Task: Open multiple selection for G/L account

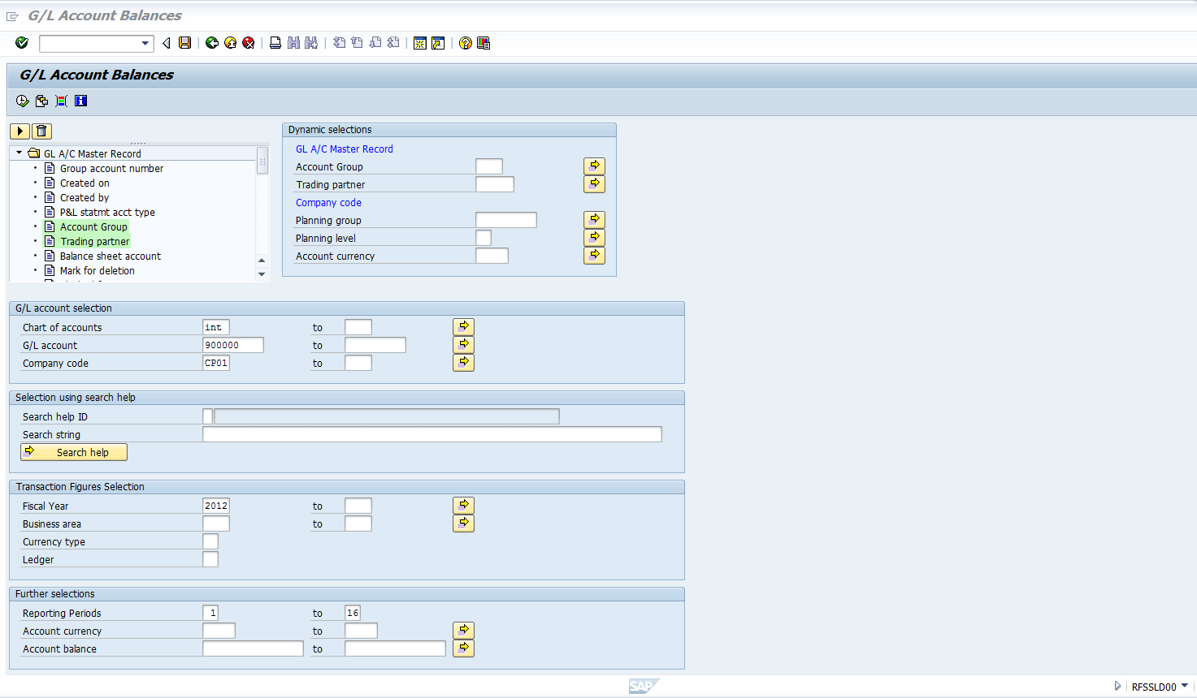Action: point(463,344)
